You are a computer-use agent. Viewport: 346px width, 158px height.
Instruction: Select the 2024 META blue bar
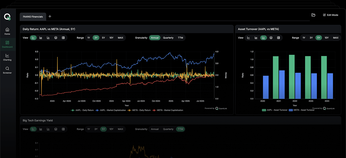click(330, 86)
